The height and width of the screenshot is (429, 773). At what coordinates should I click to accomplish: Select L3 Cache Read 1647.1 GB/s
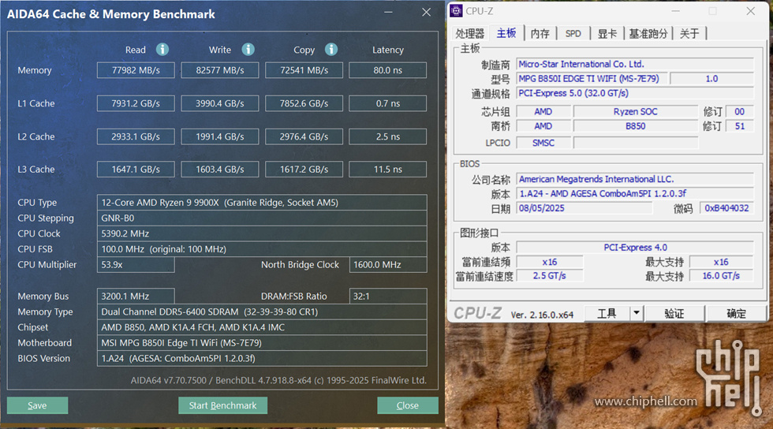point(136,169)
